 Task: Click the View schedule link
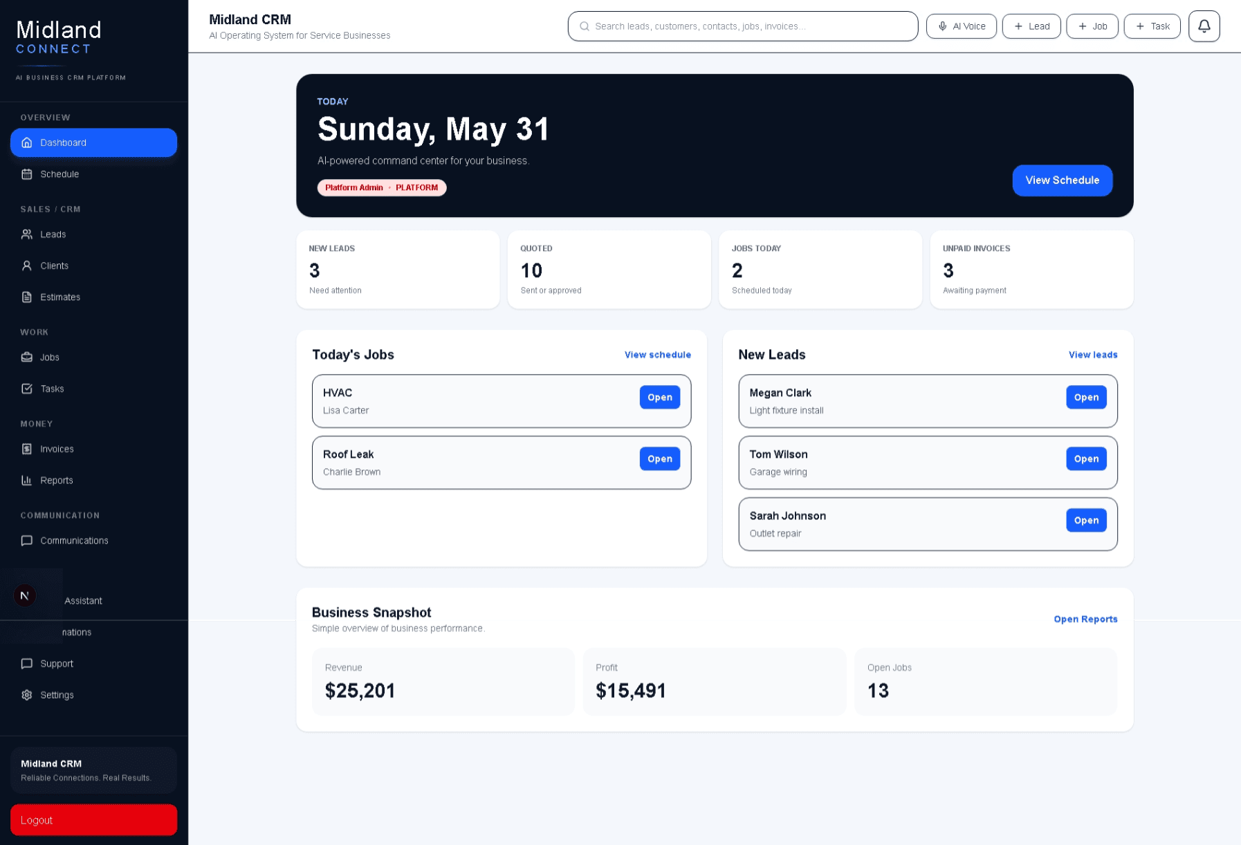[657, 355]
